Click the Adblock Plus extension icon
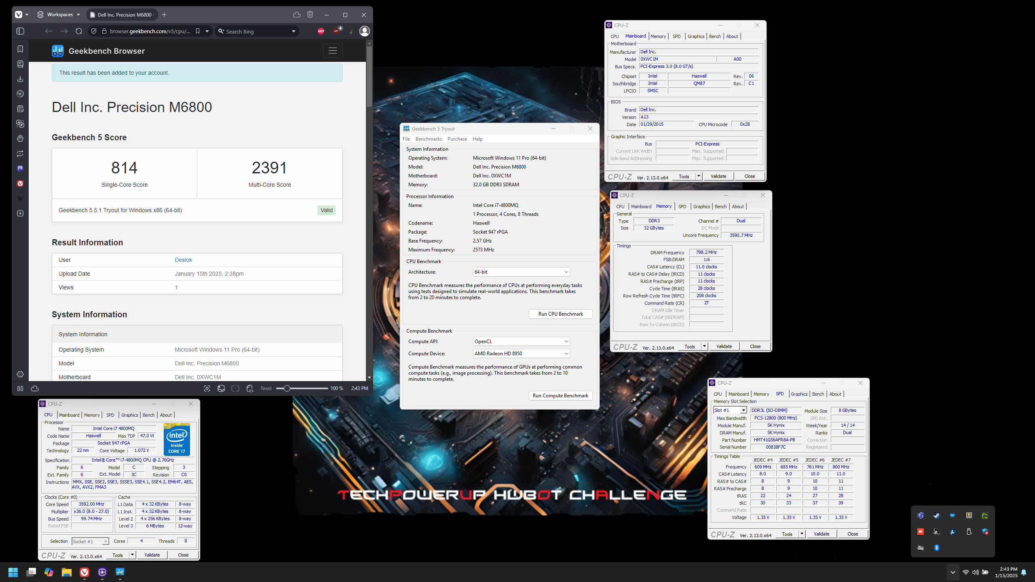1035x582 pixels. point(321,31)
